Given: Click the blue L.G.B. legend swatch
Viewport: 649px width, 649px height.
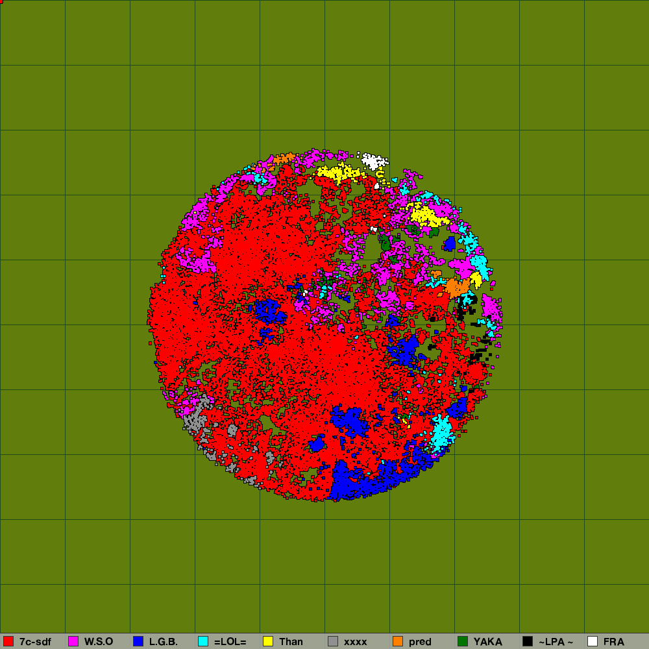Looking at the screenshot, I should tap(138, 641).
